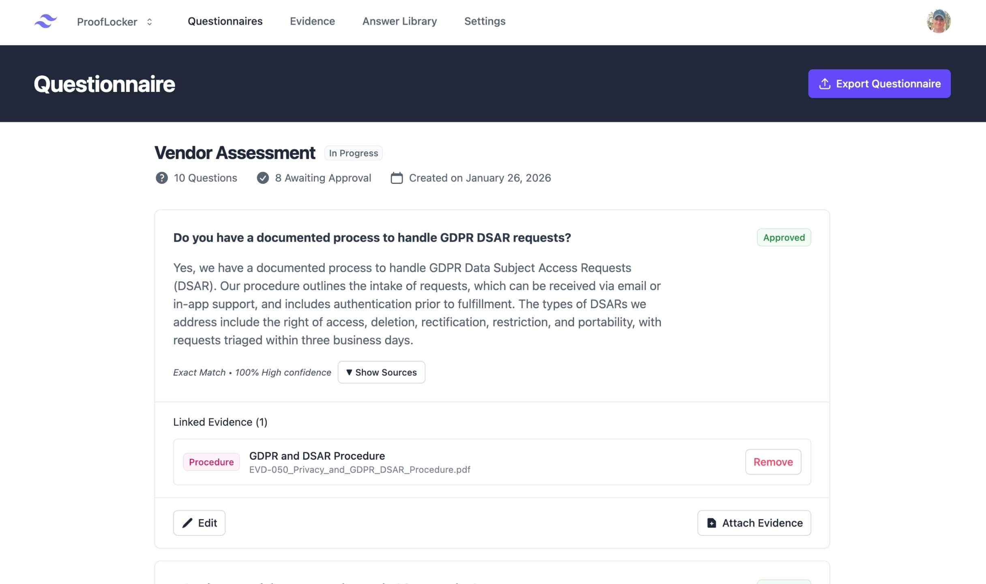This screenshot has width=986, height=584.
Task: Click the Export Questionnaire button
Action: pyautogui.click(x=879, y=83)
